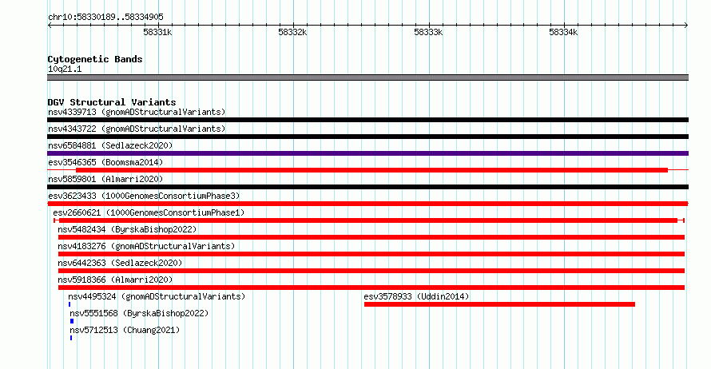Open the nsv5859801 Almarri2020 label
The height and width of the screenshot is (369, 711).
point(105,179)
